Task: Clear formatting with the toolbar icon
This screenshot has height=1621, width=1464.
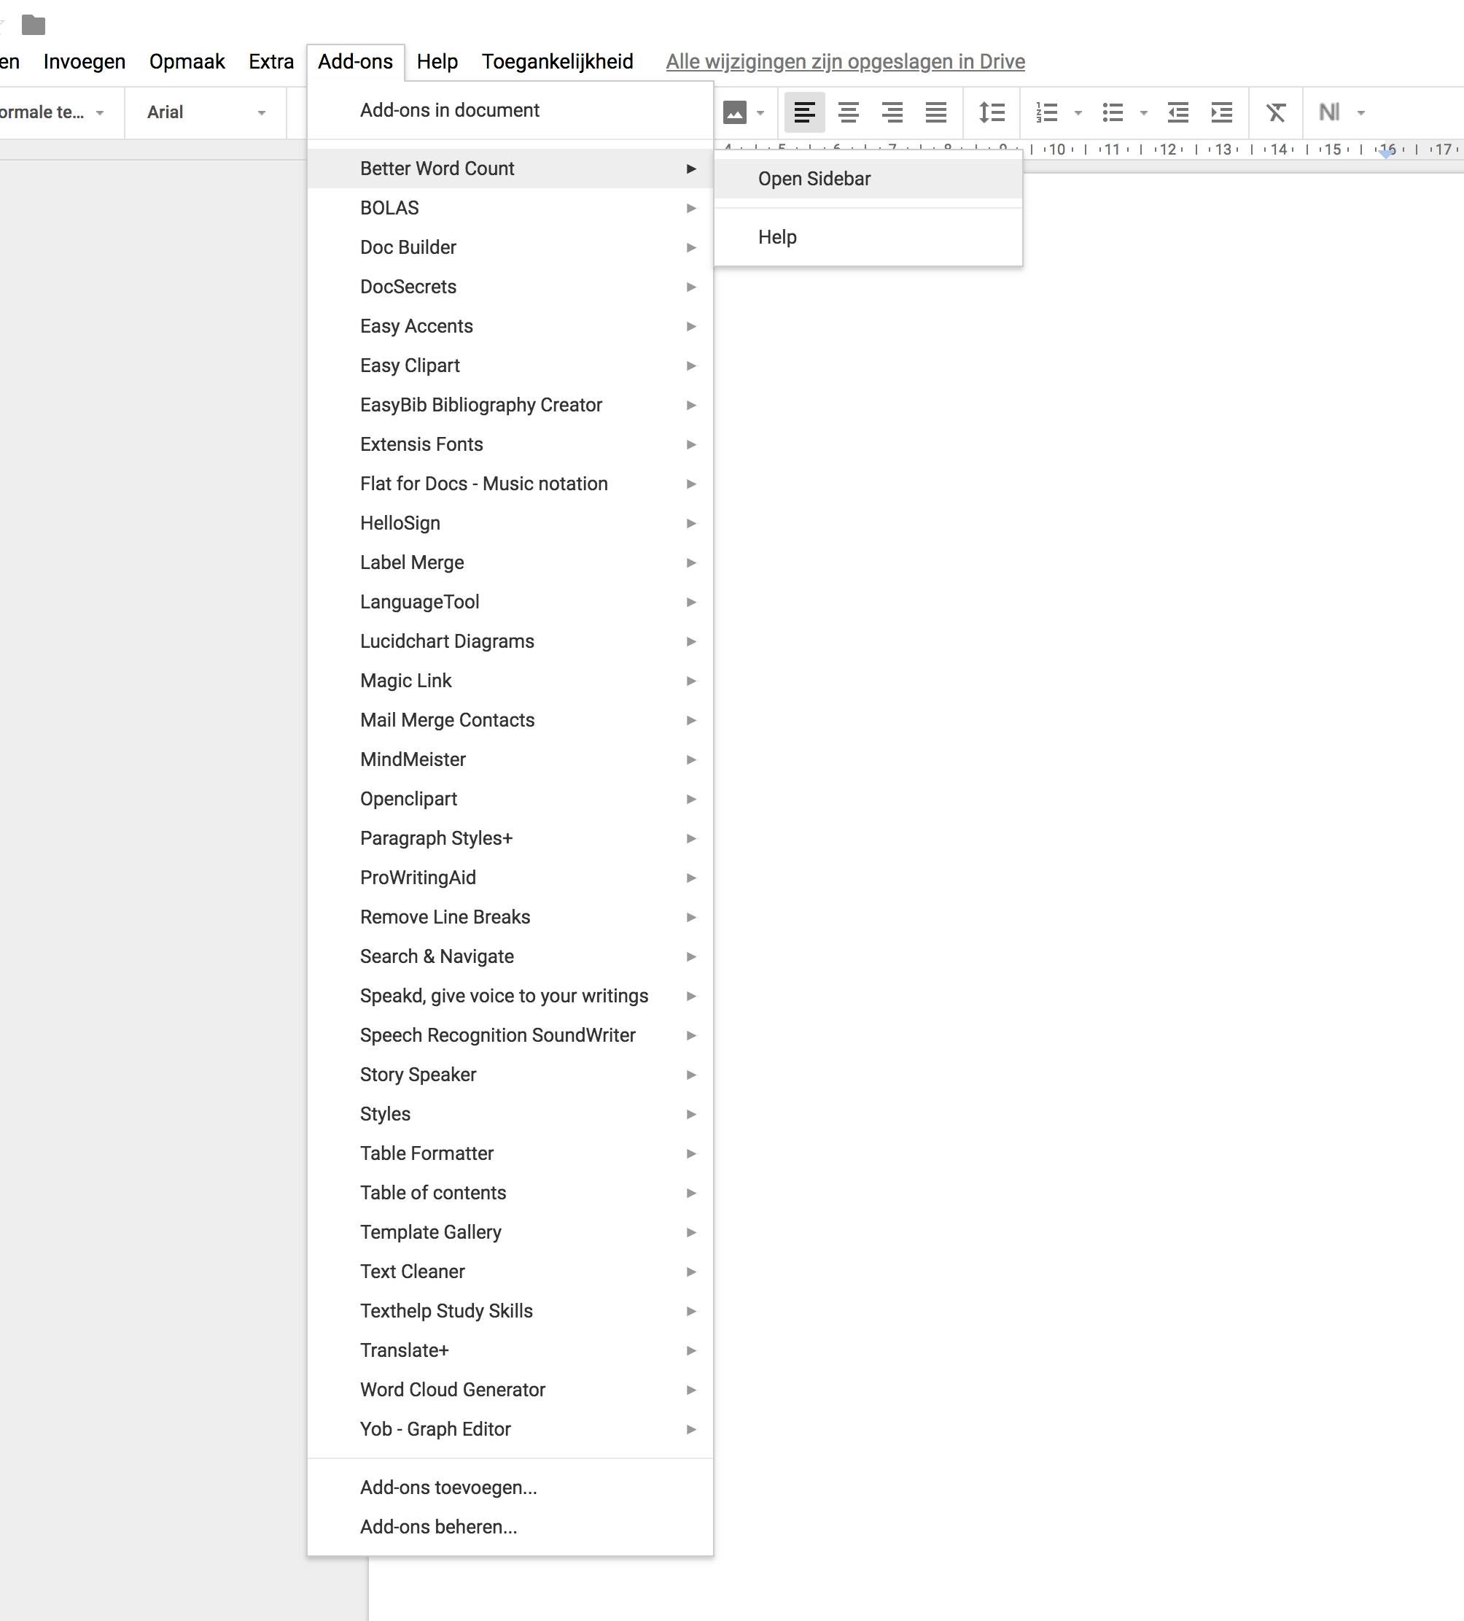Action: 1276,112
